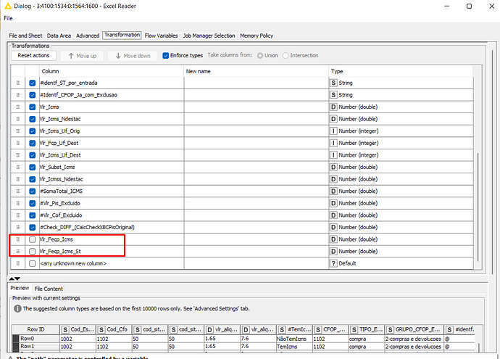This screenshot has width=500, height=359.
Task: Uncheck the Enforce types checkbox
Action: pos(165,56)
